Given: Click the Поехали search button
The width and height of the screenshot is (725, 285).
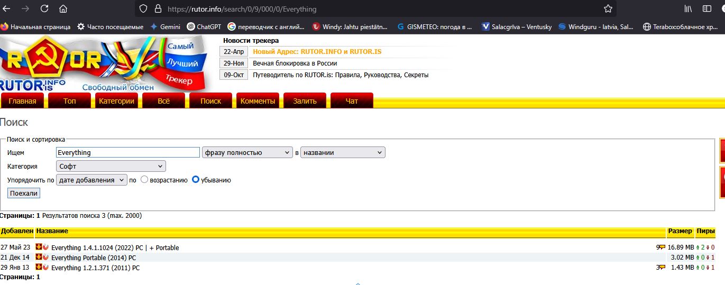Looking at the screenshot, I should tap(24, 194).
